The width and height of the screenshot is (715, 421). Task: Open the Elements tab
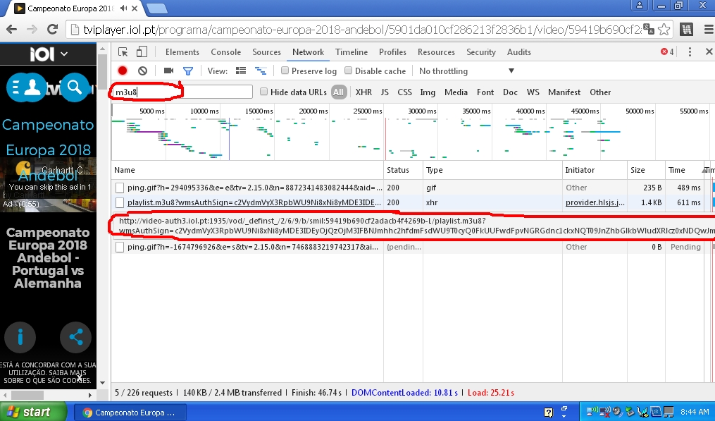[182, 52]
